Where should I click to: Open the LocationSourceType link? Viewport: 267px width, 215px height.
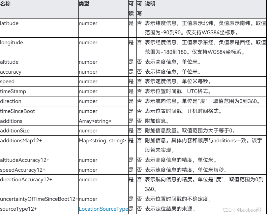(x=103, y=209)
